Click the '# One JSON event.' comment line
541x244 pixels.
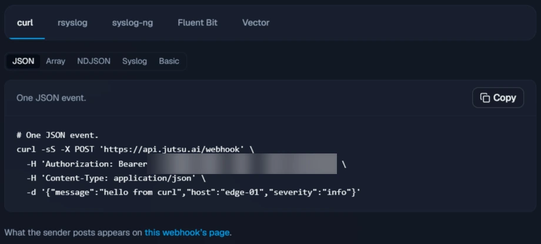58,135
